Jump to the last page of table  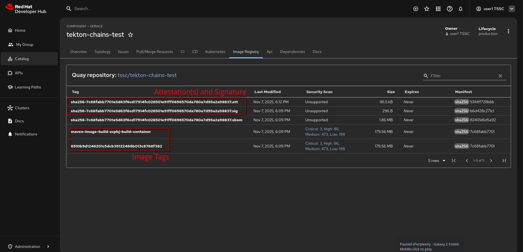pos(504,161)
